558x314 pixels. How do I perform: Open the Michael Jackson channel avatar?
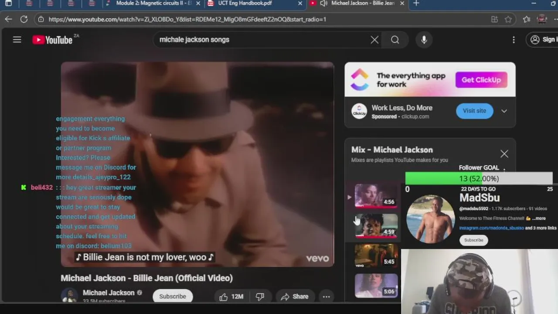click(69, 295)
